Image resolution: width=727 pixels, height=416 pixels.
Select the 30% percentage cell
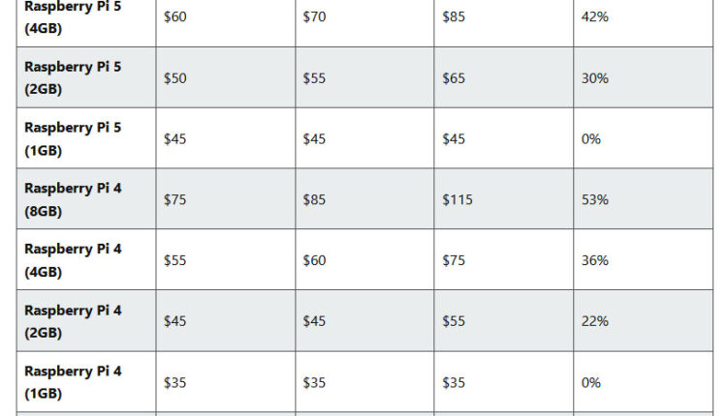tap(595, 78)
